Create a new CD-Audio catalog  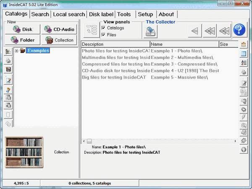[x=59, y=29]
